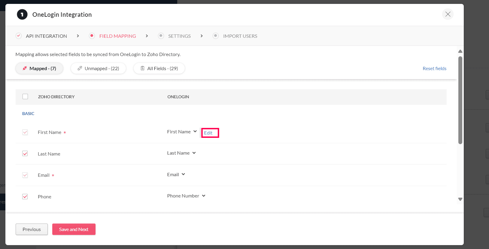
Task: Click the Field Mapping step indicator icon
Action: pos(92,36)
